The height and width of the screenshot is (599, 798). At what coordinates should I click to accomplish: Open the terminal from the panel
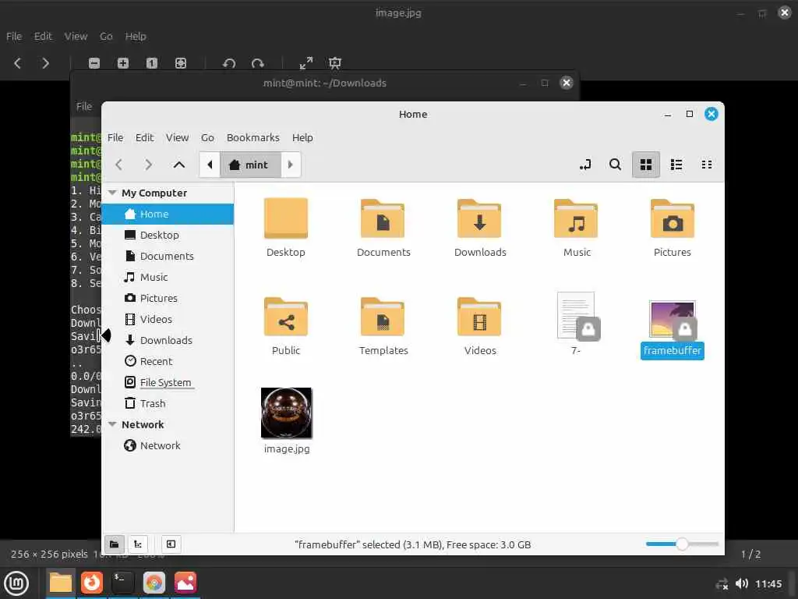click(122, 583)
